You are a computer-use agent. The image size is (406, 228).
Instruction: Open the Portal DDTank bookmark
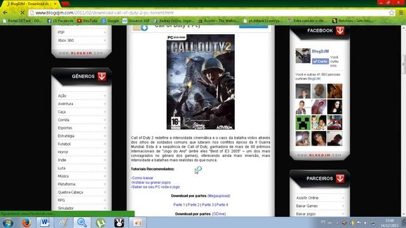(x=23, y=21)
